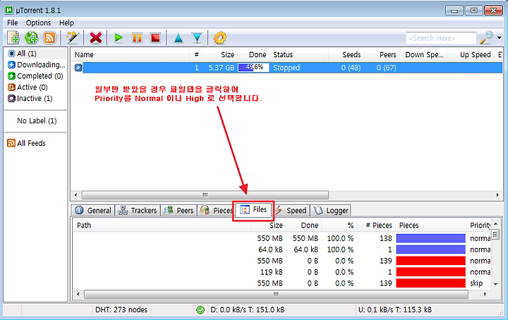Click the green network status check icon
This screenshot has height=320, width=508.
[x=200, y=309]
